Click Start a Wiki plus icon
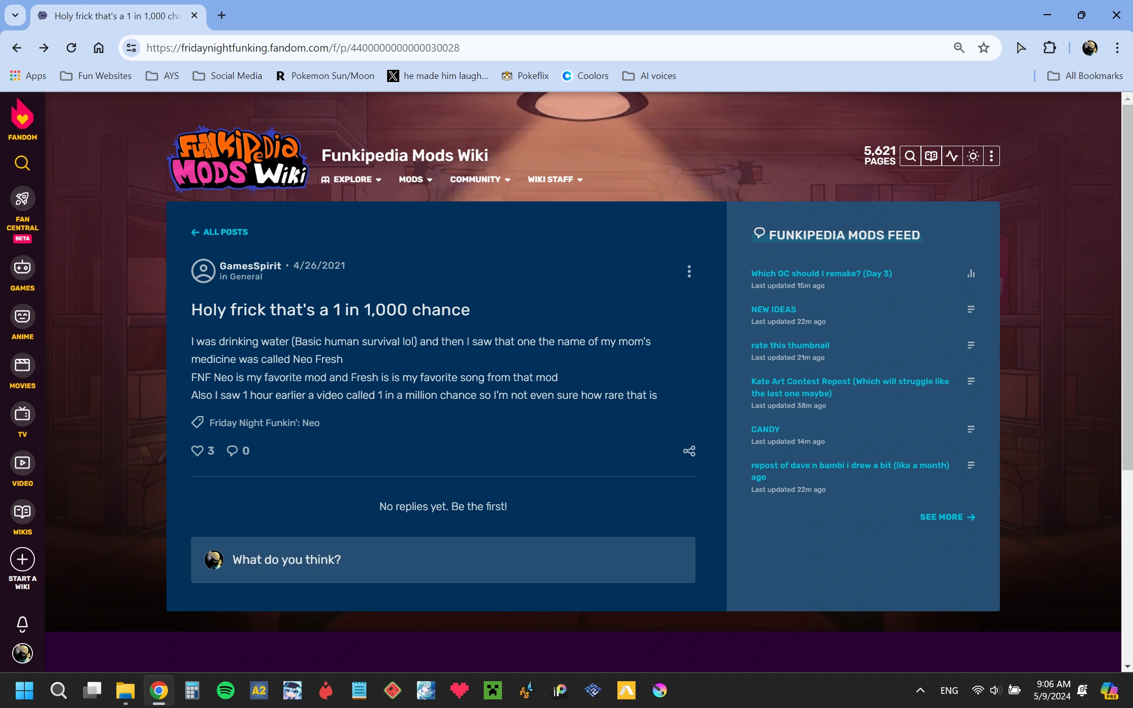This screenshot has width=1133, height=708. coord(22,559)
